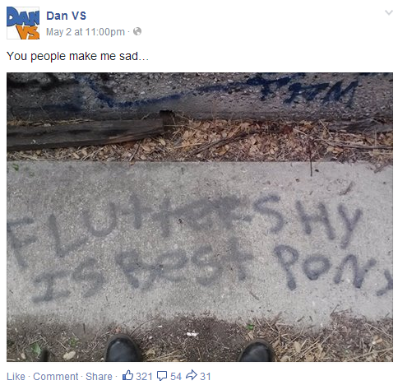Open the May 2 at 11:00pm timestamp
Image resolution: width=398 pixels, height=385 pixels.
[86, 32]
